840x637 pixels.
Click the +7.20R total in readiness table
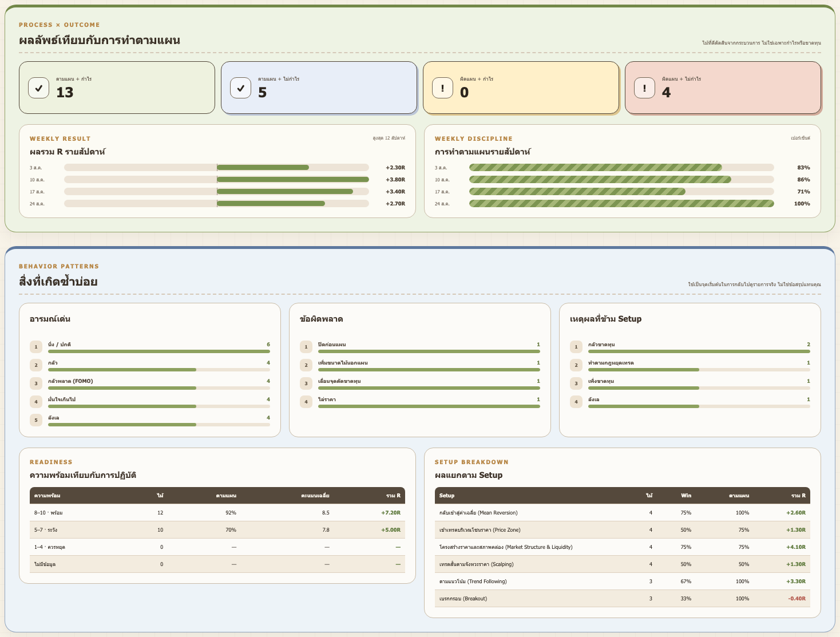pos(391,513)
